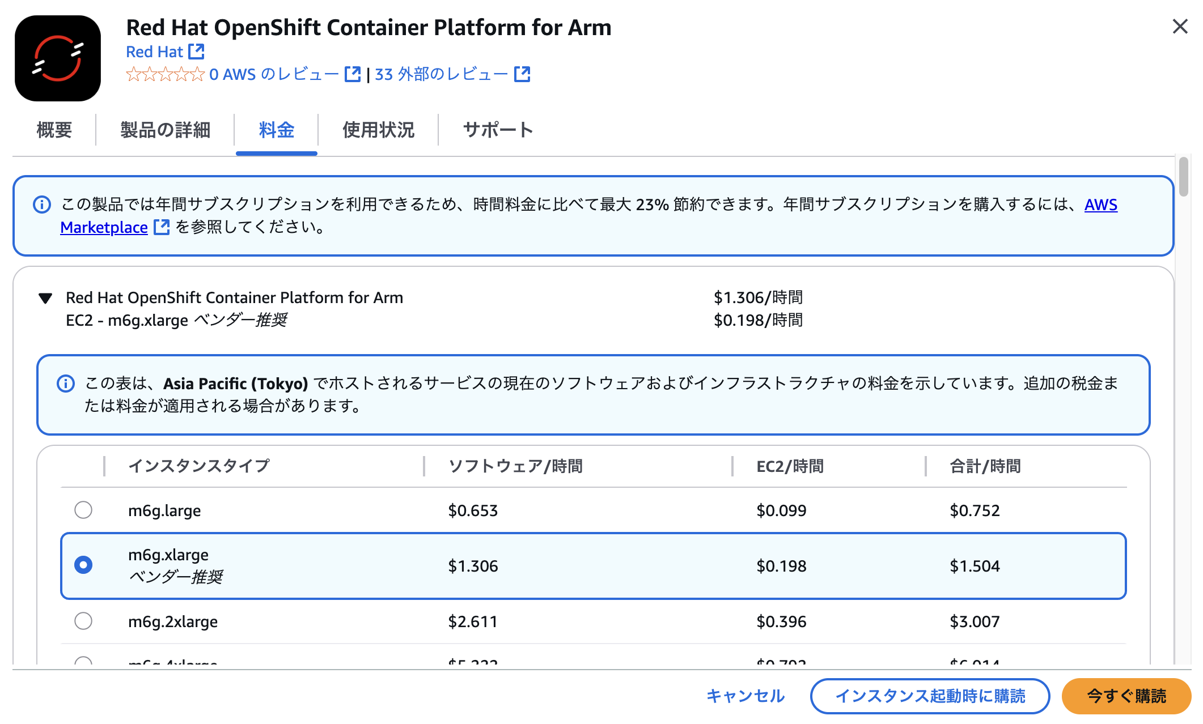1203x724 pixels.
Task: Click the キャンセル button
Action: pos(745,696)
